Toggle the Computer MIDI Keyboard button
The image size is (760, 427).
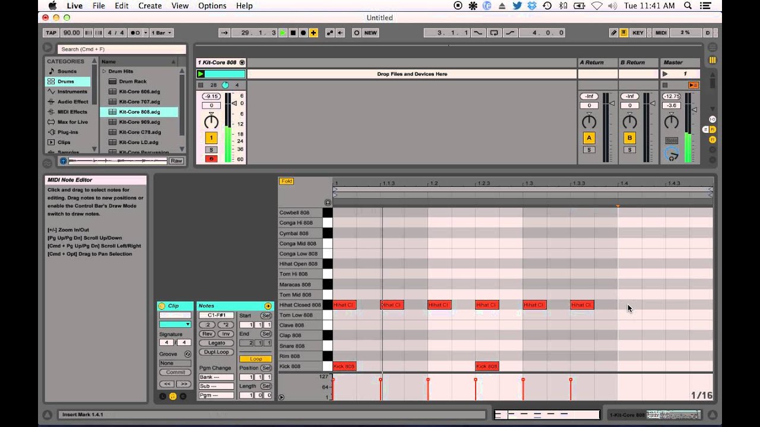pyautogui.click(x=624, y=33)
